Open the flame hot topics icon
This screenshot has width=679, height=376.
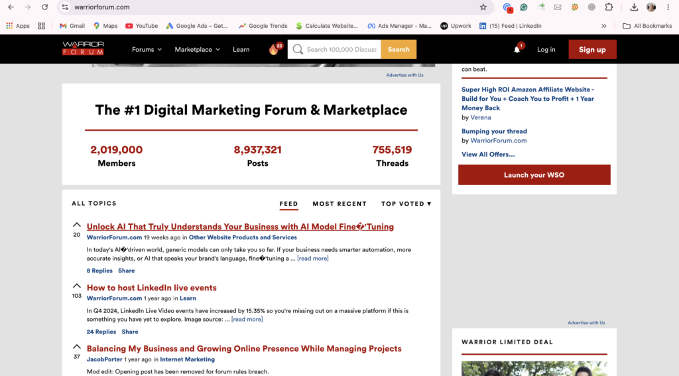coord(274,49)
